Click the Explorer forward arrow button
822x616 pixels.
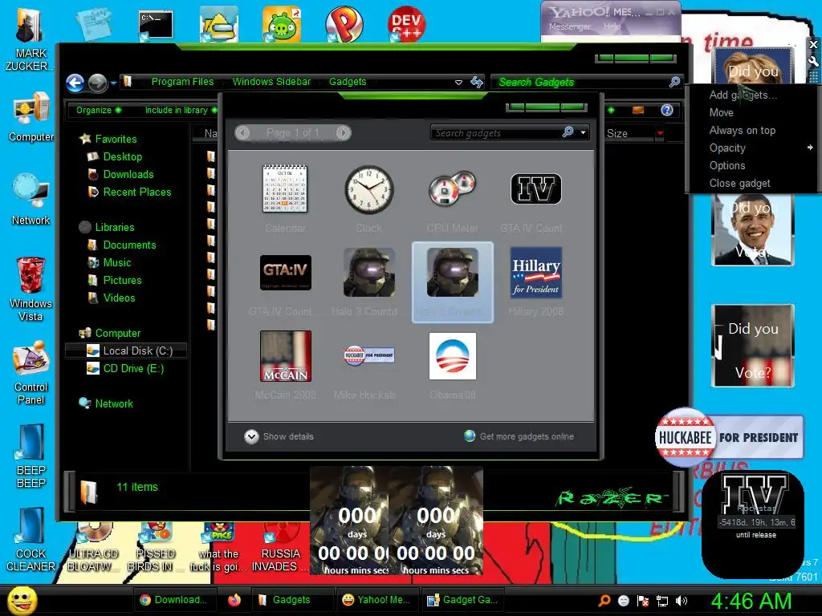97,83
